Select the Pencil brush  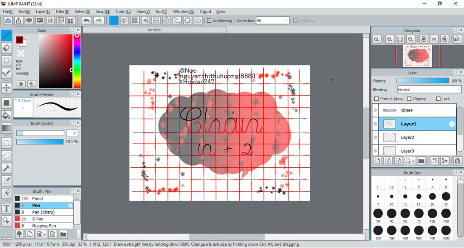pyautogui.click(x=44, y=199)
